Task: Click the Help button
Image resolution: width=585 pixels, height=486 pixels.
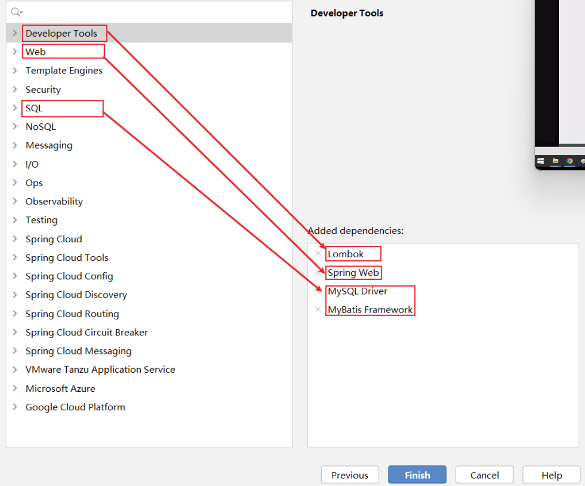Action: coord(551,475)
